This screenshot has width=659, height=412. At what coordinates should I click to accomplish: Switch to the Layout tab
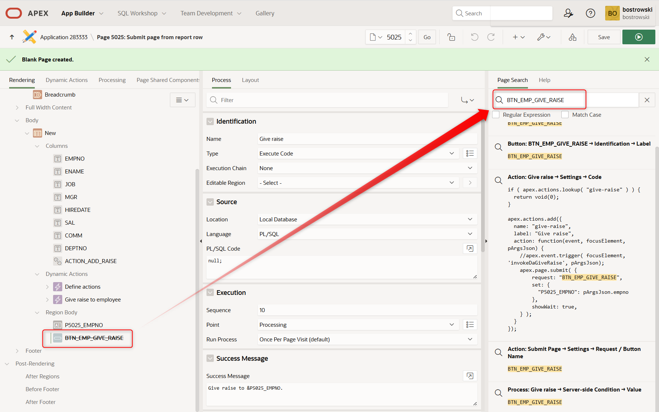click(250, 80)
